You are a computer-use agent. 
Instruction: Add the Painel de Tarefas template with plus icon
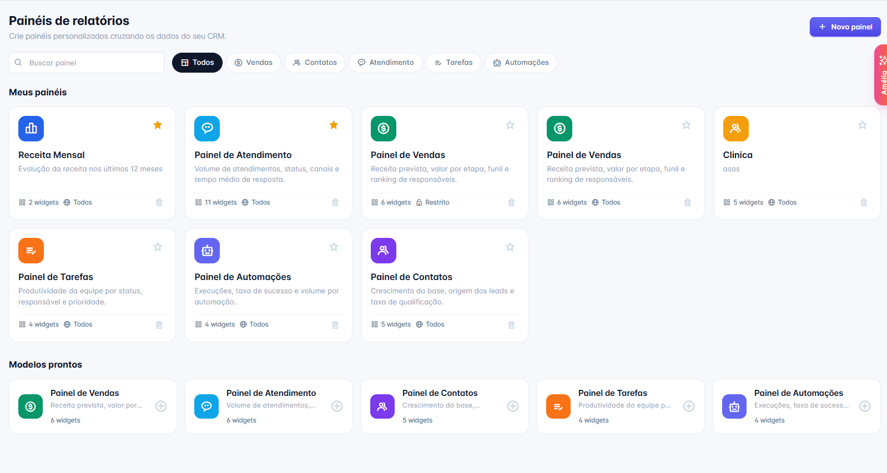(689, 406)
